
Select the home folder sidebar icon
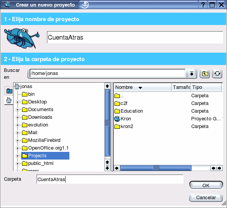9,100
